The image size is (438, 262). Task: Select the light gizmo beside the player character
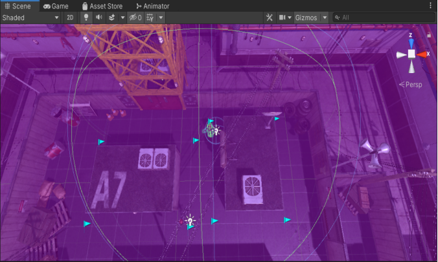click(x=216, y=131)
